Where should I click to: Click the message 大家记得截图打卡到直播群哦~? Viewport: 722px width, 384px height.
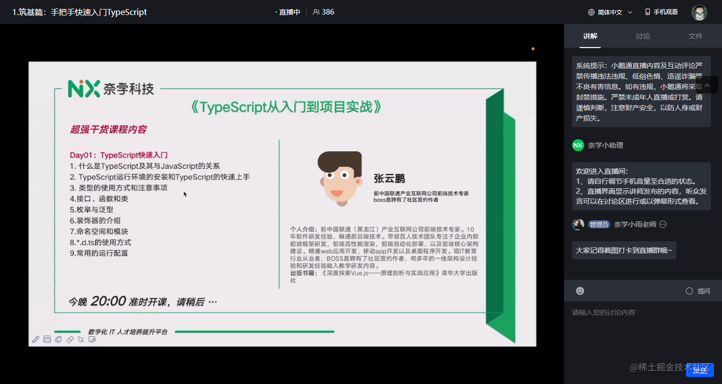pyautogui.click(x=624, y=250)
